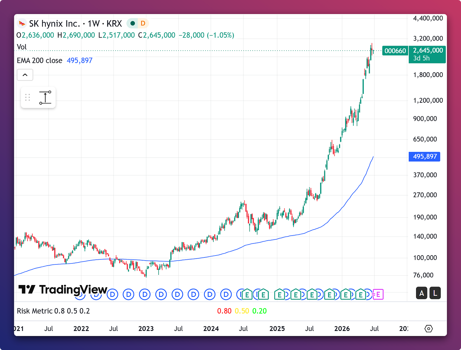This screenshot has height=350, width=461.
Task: Open symbol title SK hynix Inc. · 1W · KRX
Action: tap(75, 23)
